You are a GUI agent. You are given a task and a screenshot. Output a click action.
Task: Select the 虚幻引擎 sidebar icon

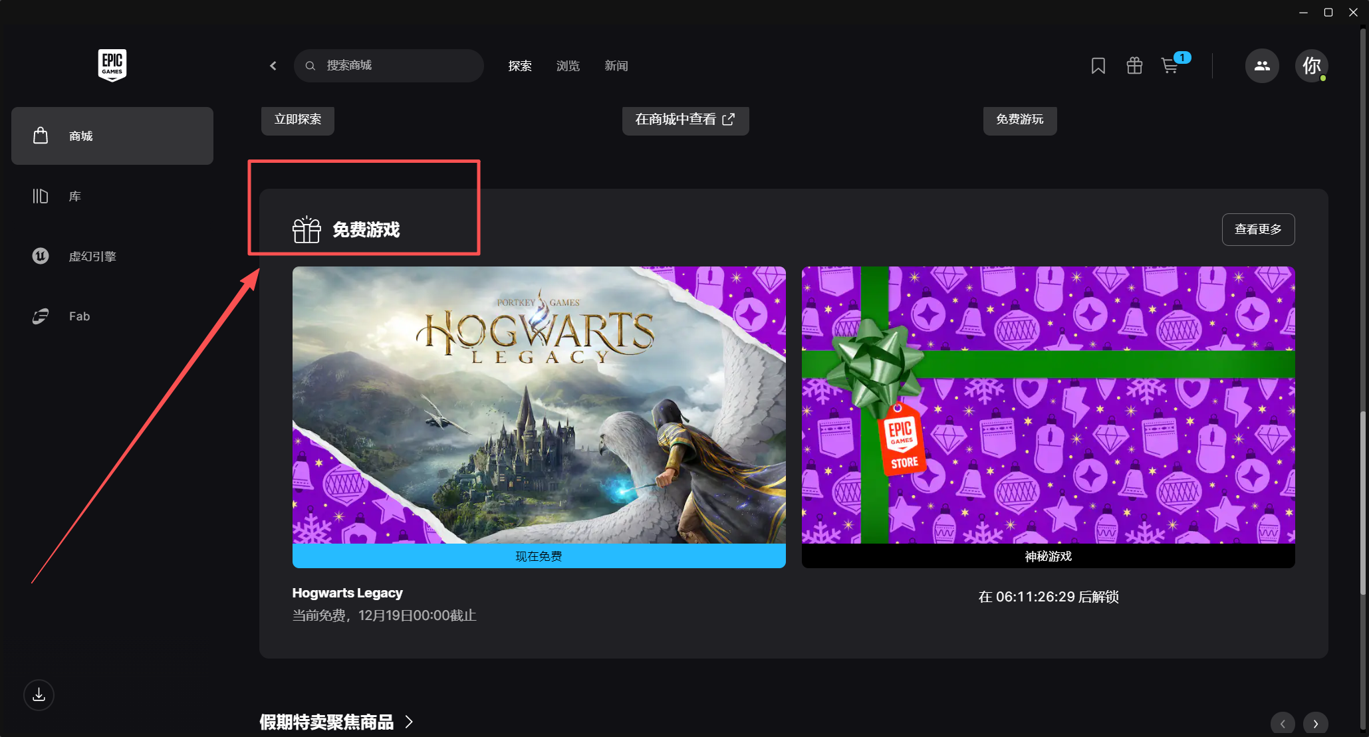pos(40,256)
